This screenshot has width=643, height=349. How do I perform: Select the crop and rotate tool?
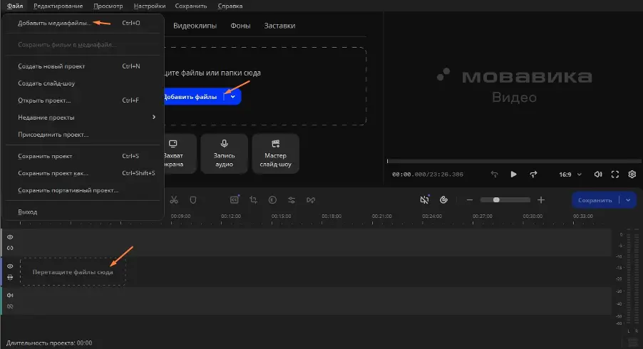pos(254,200)
